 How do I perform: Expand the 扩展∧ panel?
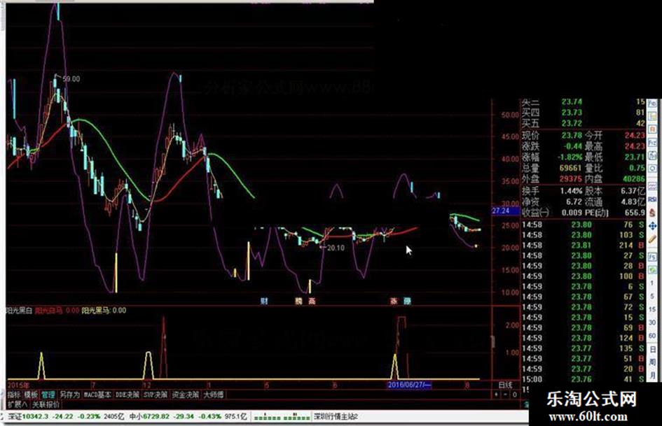18,404
